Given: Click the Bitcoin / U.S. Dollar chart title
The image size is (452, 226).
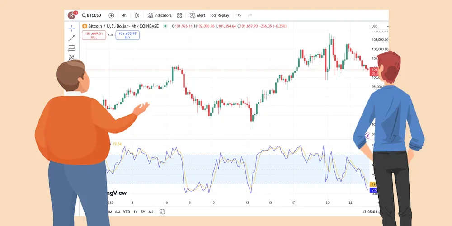Looking at the screenshot, I should [123, 26].
